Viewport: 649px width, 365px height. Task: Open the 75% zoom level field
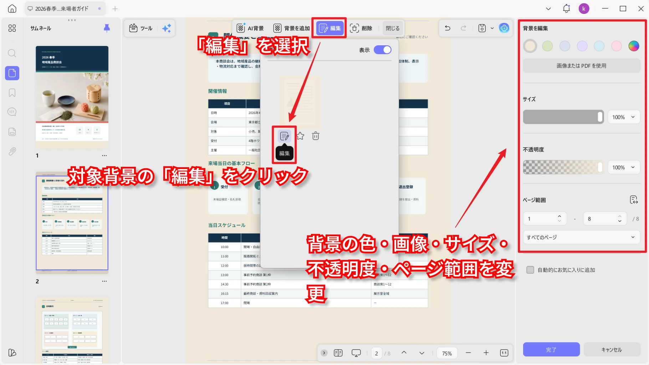(447, 353)
